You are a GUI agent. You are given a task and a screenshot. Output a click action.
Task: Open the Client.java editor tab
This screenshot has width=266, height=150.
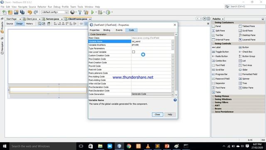[32, 19]
